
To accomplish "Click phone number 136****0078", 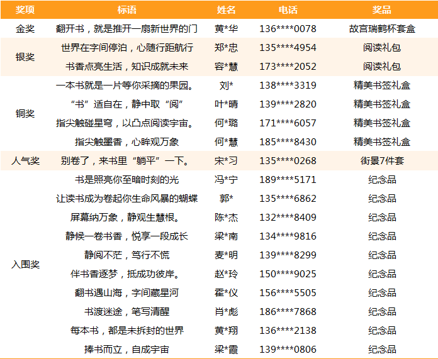I will pos(288,29).
